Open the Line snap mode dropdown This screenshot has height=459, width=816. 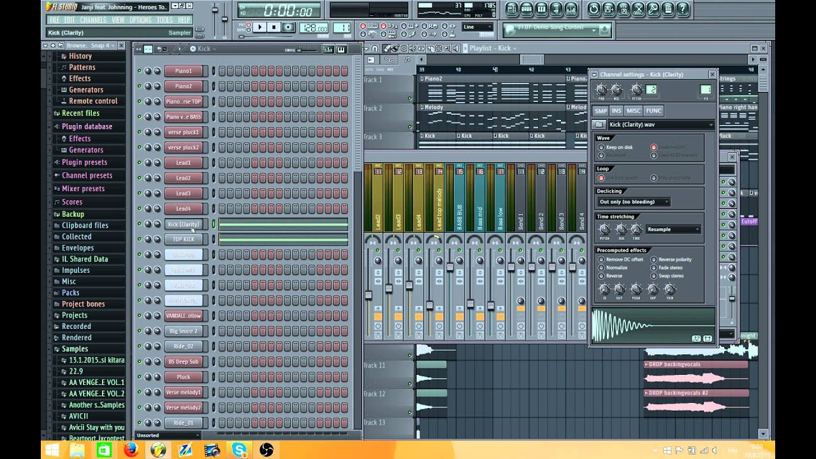[477, 27]
